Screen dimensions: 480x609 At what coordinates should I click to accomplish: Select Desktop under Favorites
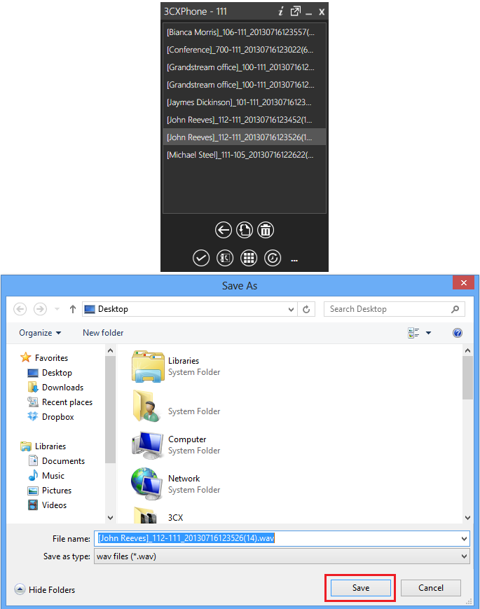coord(50,373)
